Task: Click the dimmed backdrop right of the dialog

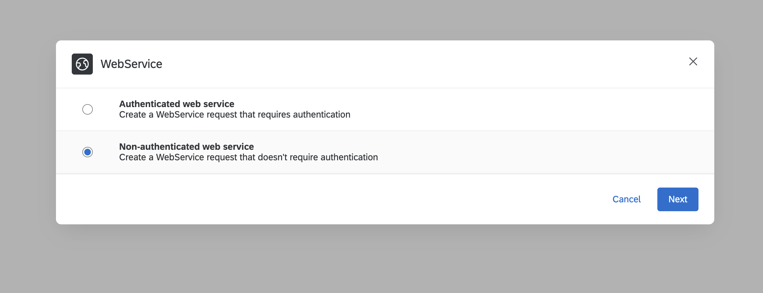Action: point(738,131)
